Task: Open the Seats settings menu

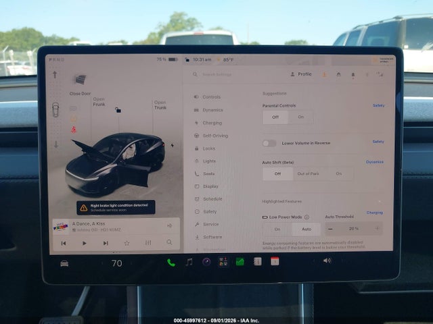Action: 204,173
